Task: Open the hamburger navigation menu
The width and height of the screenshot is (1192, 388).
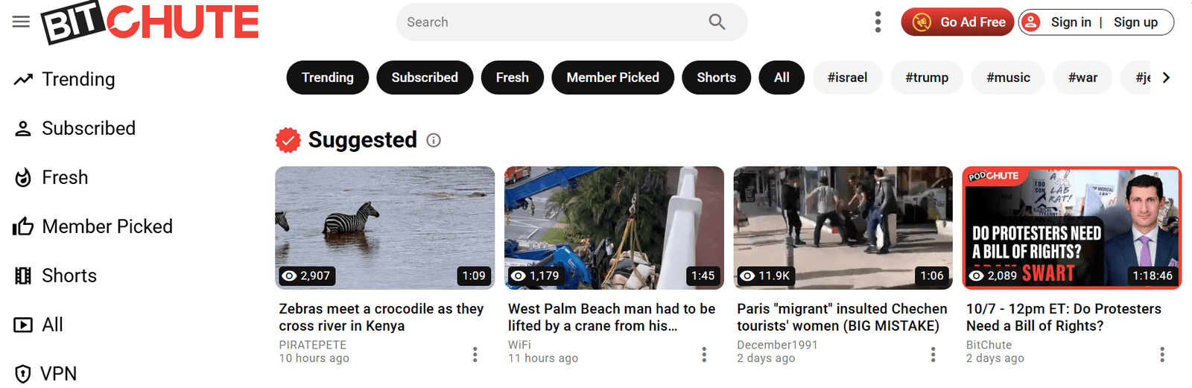Action: pyautogui.click(x=21, y=22)
